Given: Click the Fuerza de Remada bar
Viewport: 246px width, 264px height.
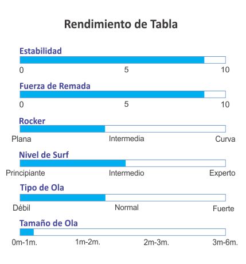Looking at the screenshot, I should tap(123, 94).
